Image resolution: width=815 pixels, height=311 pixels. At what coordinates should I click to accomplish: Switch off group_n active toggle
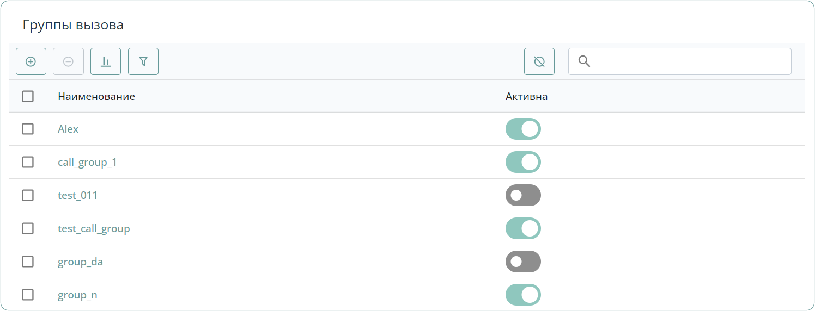523,295
